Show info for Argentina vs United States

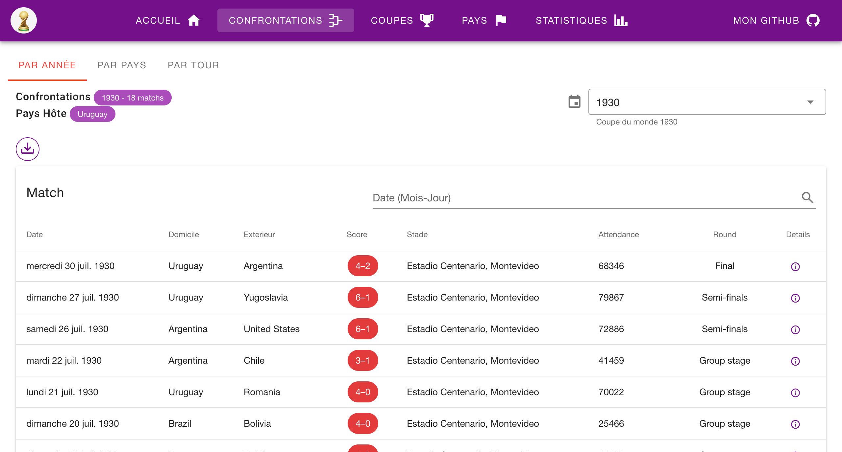(795, 329)
